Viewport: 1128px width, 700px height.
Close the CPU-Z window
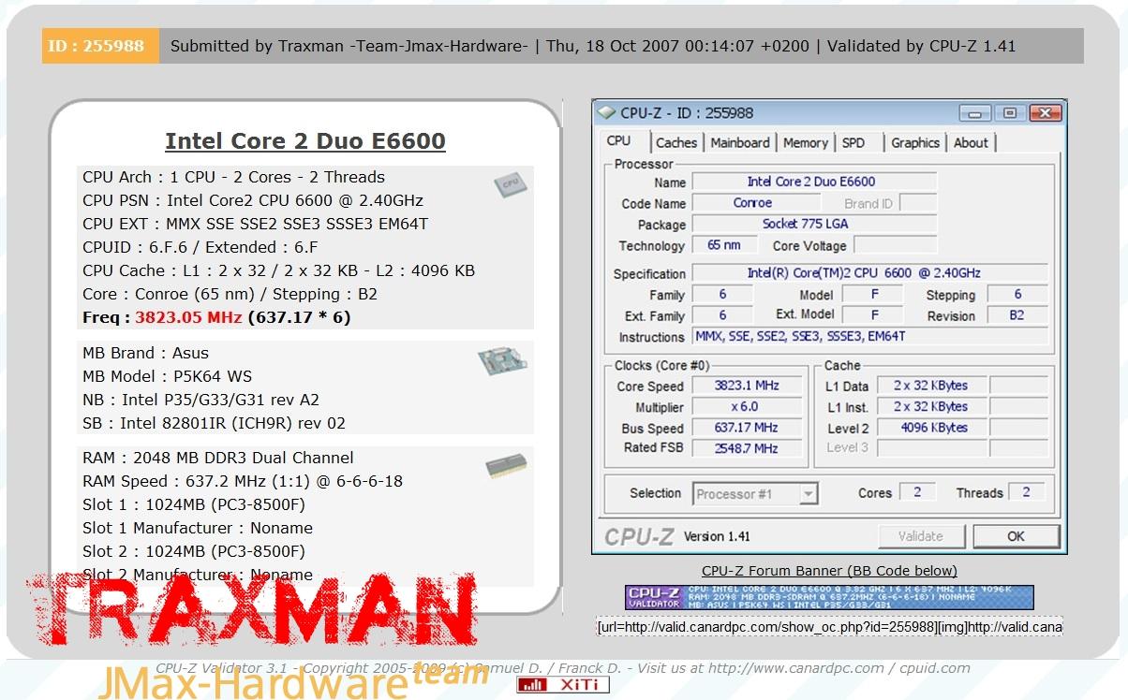pyautogui.click(x=1044, y=113)
